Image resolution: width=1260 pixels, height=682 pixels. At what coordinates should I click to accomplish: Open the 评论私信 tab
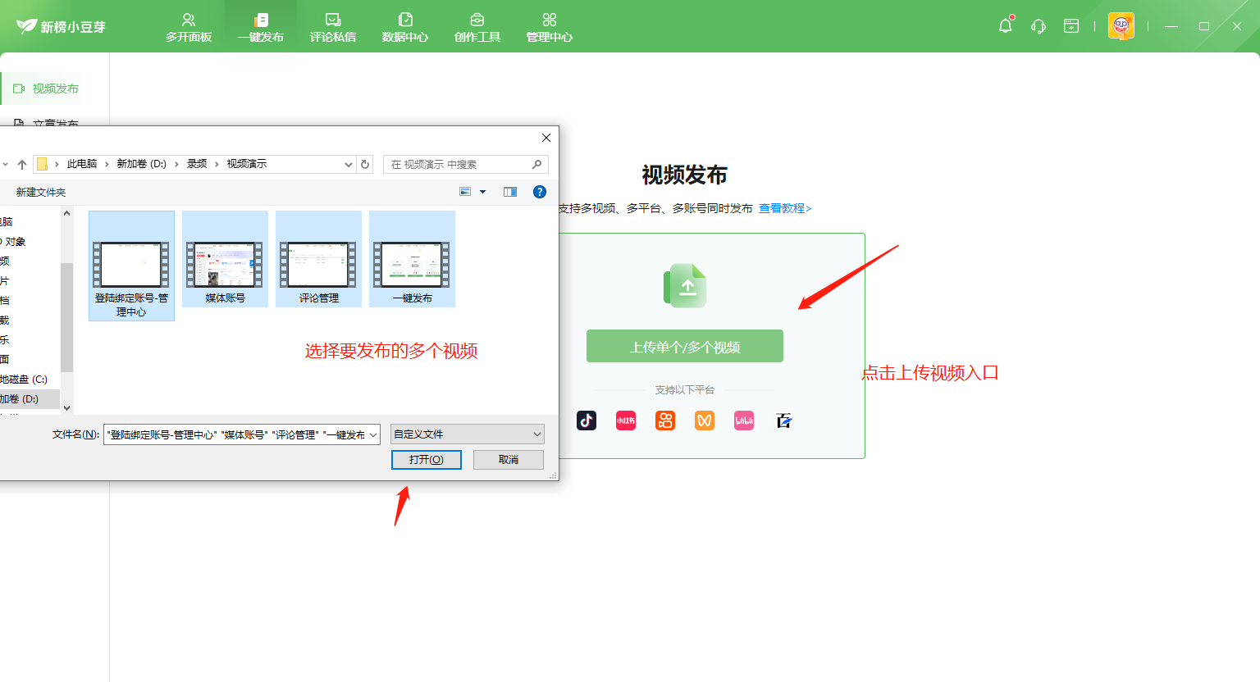click(x=333, y=27)
